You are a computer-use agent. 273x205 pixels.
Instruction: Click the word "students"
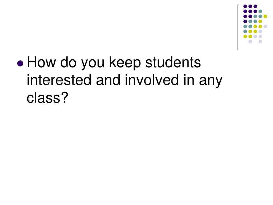click(x=173, y=62)
